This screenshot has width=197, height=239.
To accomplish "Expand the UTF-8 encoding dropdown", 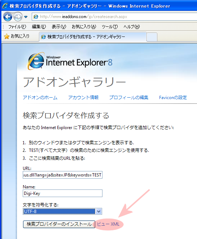I will tap(98, 212).
